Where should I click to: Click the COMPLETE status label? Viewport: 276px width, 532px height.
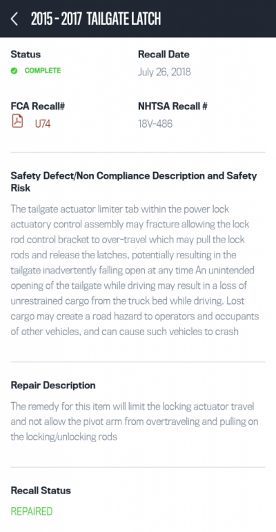[43, 70]
